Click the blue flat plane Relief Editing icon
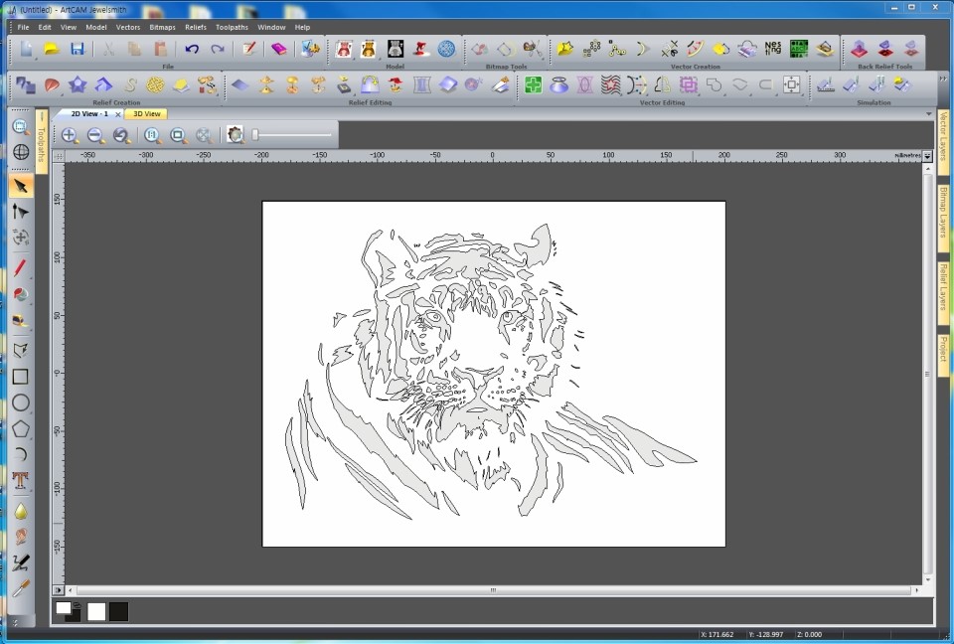This screenshot has height=644, width=954. 240,84
